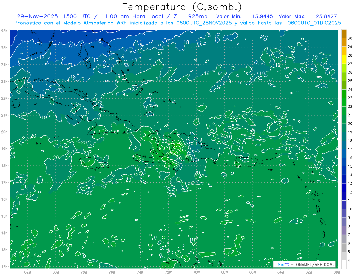
Task: Click the "22" label on the color scale
Action: pyautogui.click(x=350, y=107)
